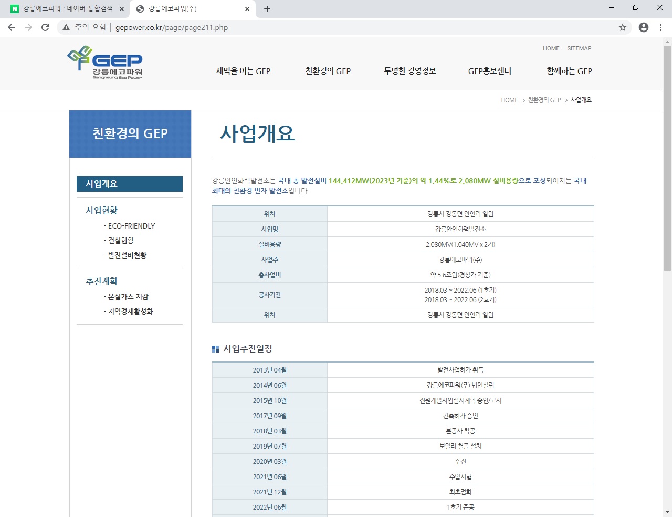Click the 사업추진일정 section heading
Screen dimensions: 672x517
pyautogui.click(x=248, y=349)
